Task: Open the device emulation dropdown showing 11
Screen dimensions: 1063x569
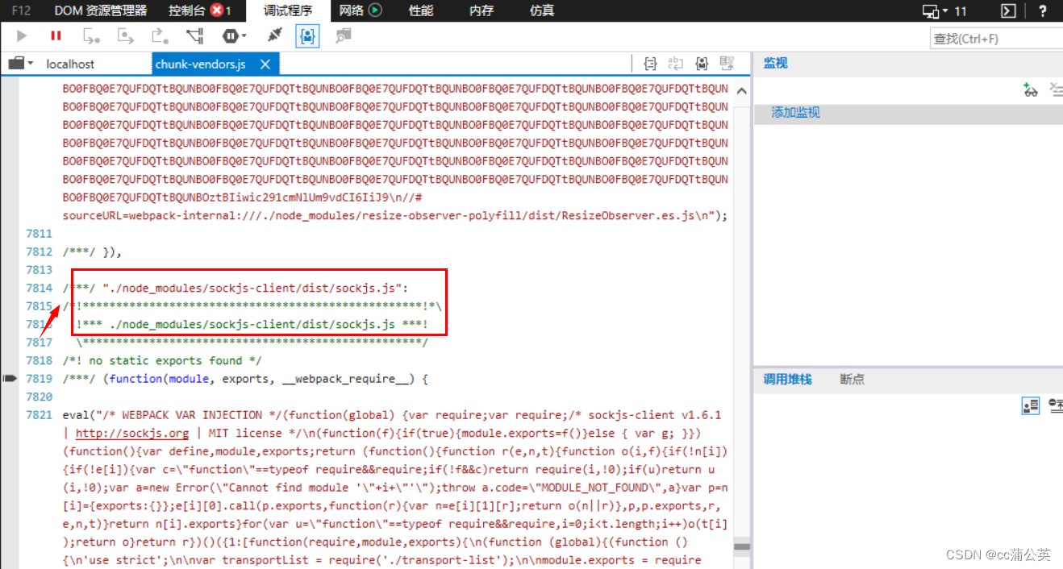Action: pos(935,10)
